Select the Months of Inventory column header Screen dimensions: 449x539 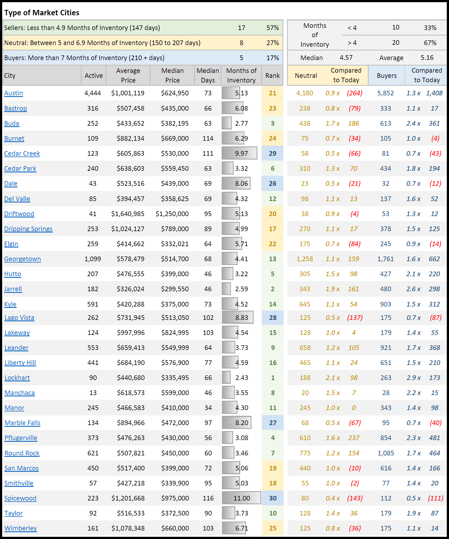click(x=241, y=75)
